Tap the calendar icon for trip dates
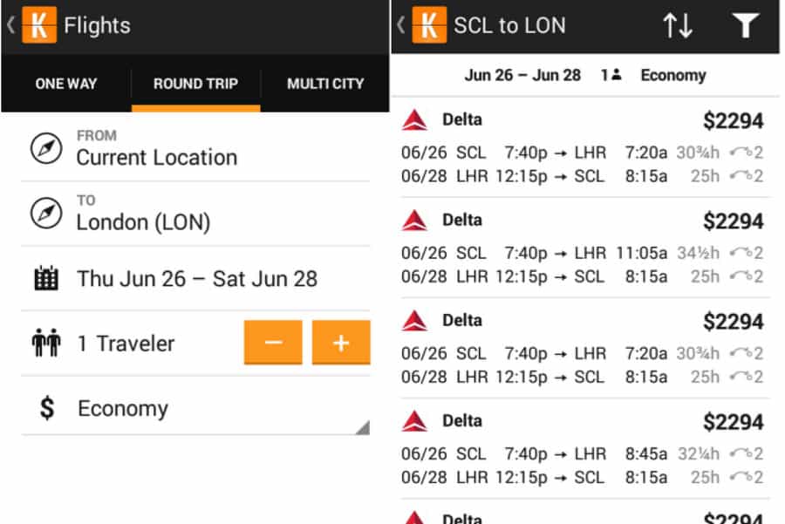This screenshot has width=785, height=524. 45,279
